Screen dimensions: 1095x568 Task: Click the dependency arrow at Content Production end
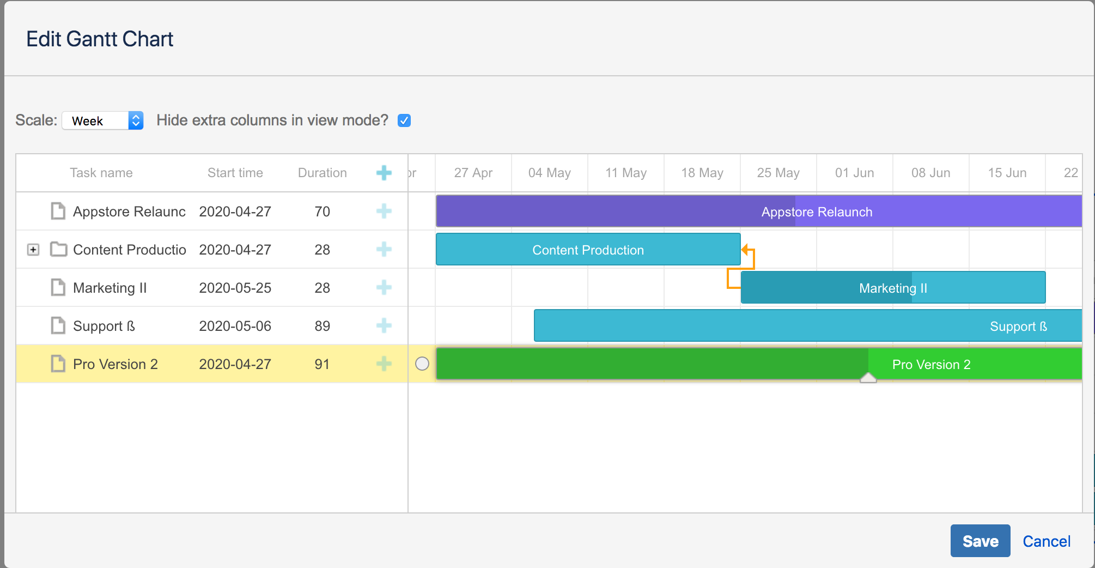click(745, 250)
